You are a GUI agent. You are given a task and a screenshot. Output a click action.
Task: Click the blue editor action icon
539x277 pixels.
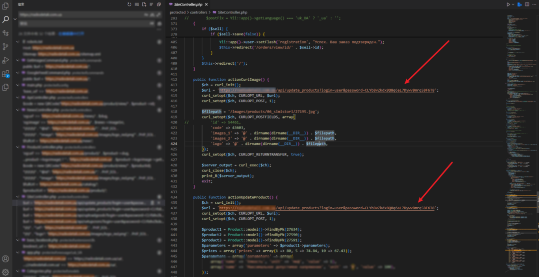(520, 4)
